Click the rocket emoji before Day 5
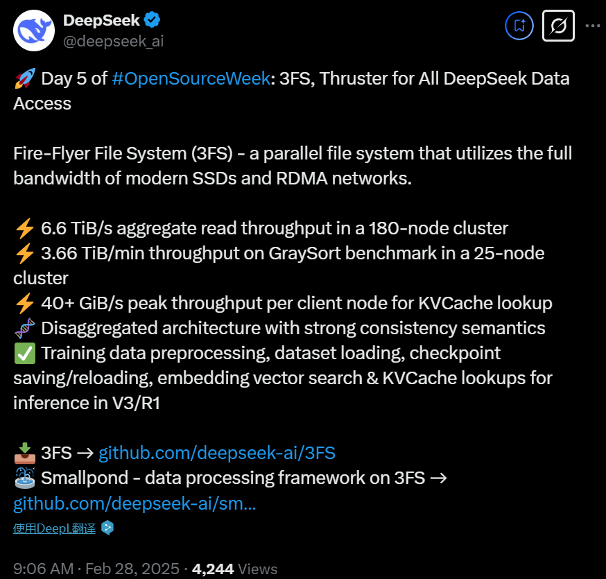Image resolution: width=606 pixels, height=579 pixels. tap(24, 78)
